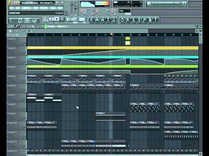Click the Playlist horizontal zoom scrollbar

pos(90,31)
